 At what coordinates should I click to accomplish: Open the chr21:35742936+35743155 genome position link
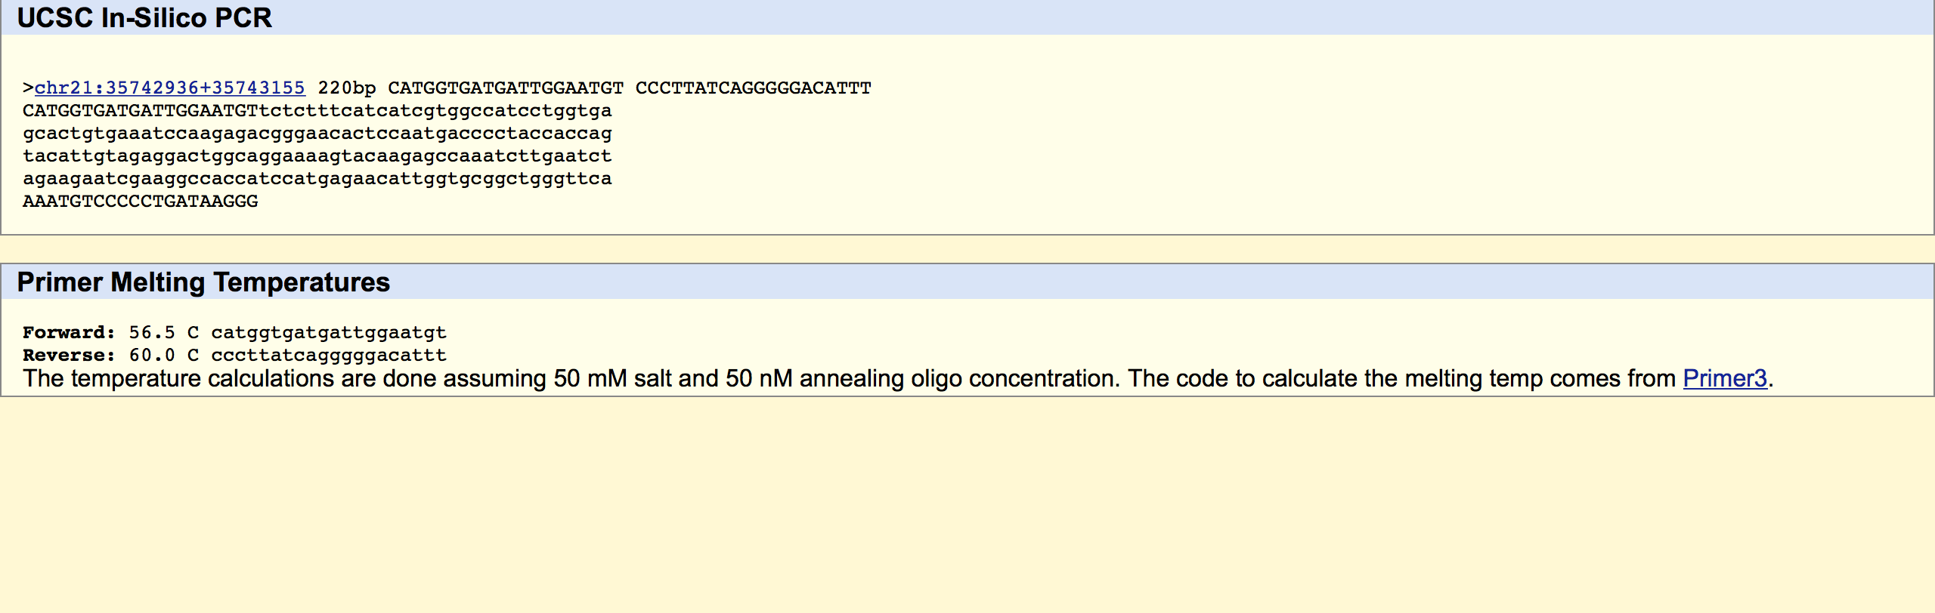click(x=169, y=88)
